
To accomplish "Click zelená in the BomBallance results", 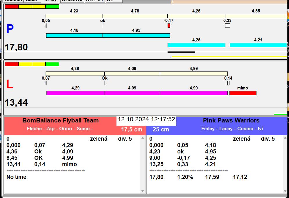I will pos(98,139).
